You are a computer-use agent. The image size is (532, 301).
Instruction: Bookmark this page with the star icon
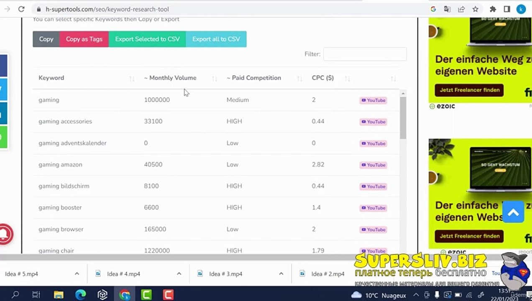[476, 9]
